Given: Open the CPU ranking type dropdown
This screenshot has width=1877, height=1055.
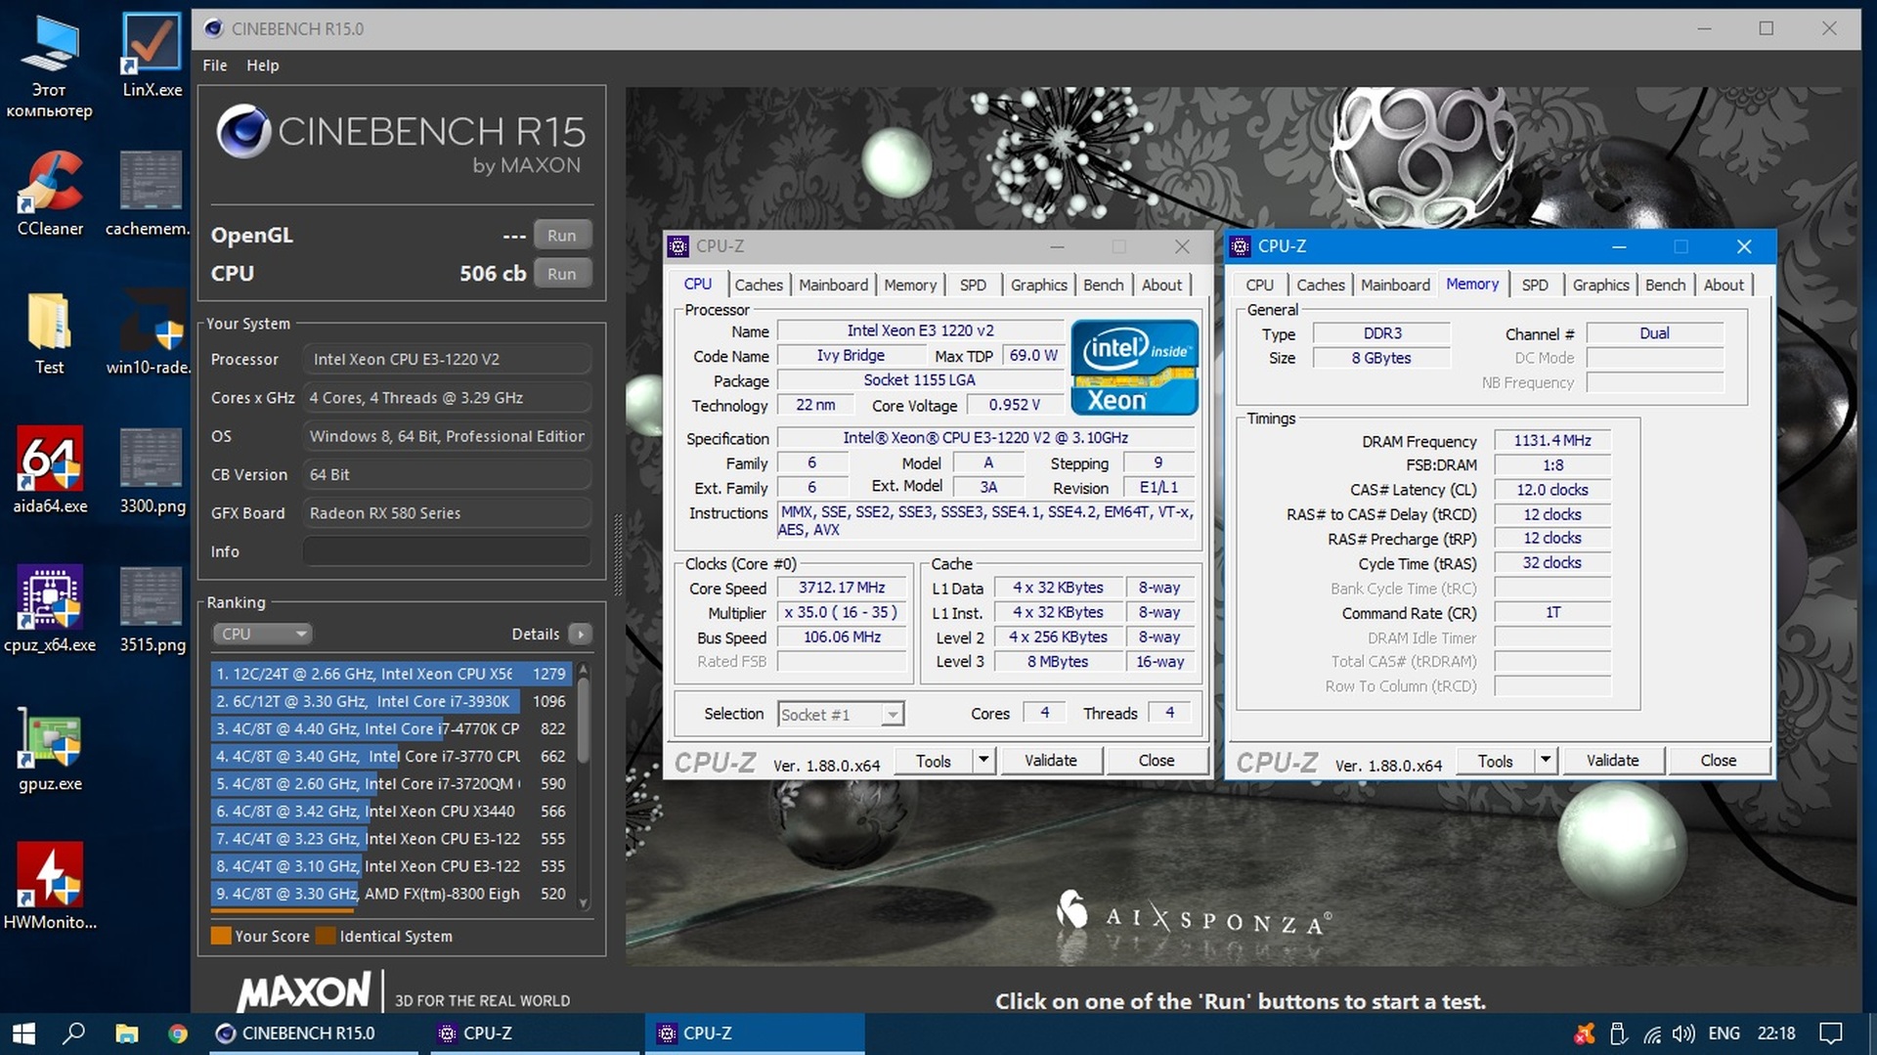Looking at the screenshot, I should (262, 635).
